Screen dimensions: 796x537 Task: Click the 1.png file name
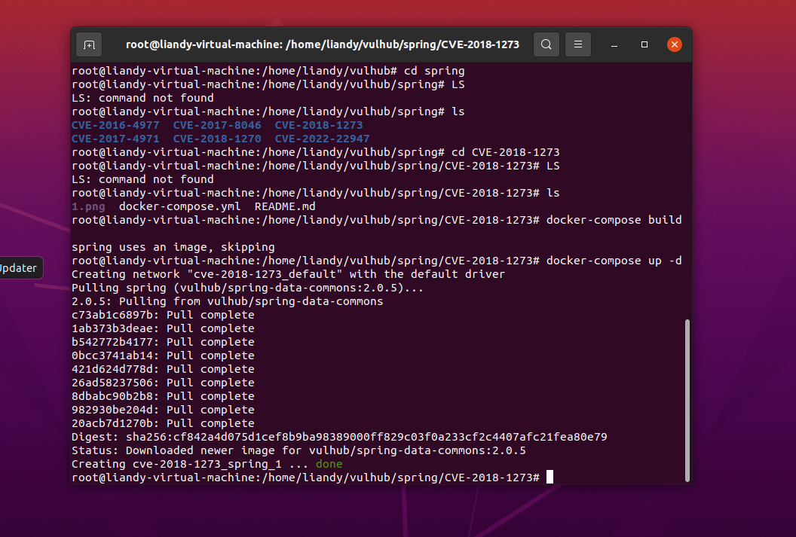(x=88, y=206)
